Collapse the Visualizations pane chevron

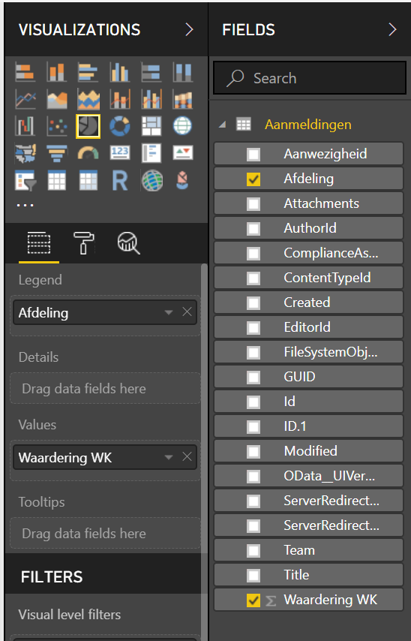(189, 29)
